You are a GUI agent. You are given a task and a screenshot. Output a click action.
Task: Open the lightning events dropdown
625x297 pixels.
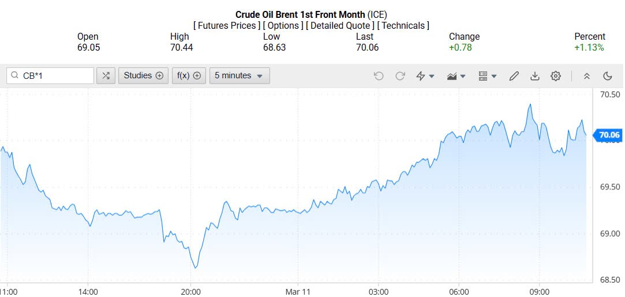coord(425,76)
